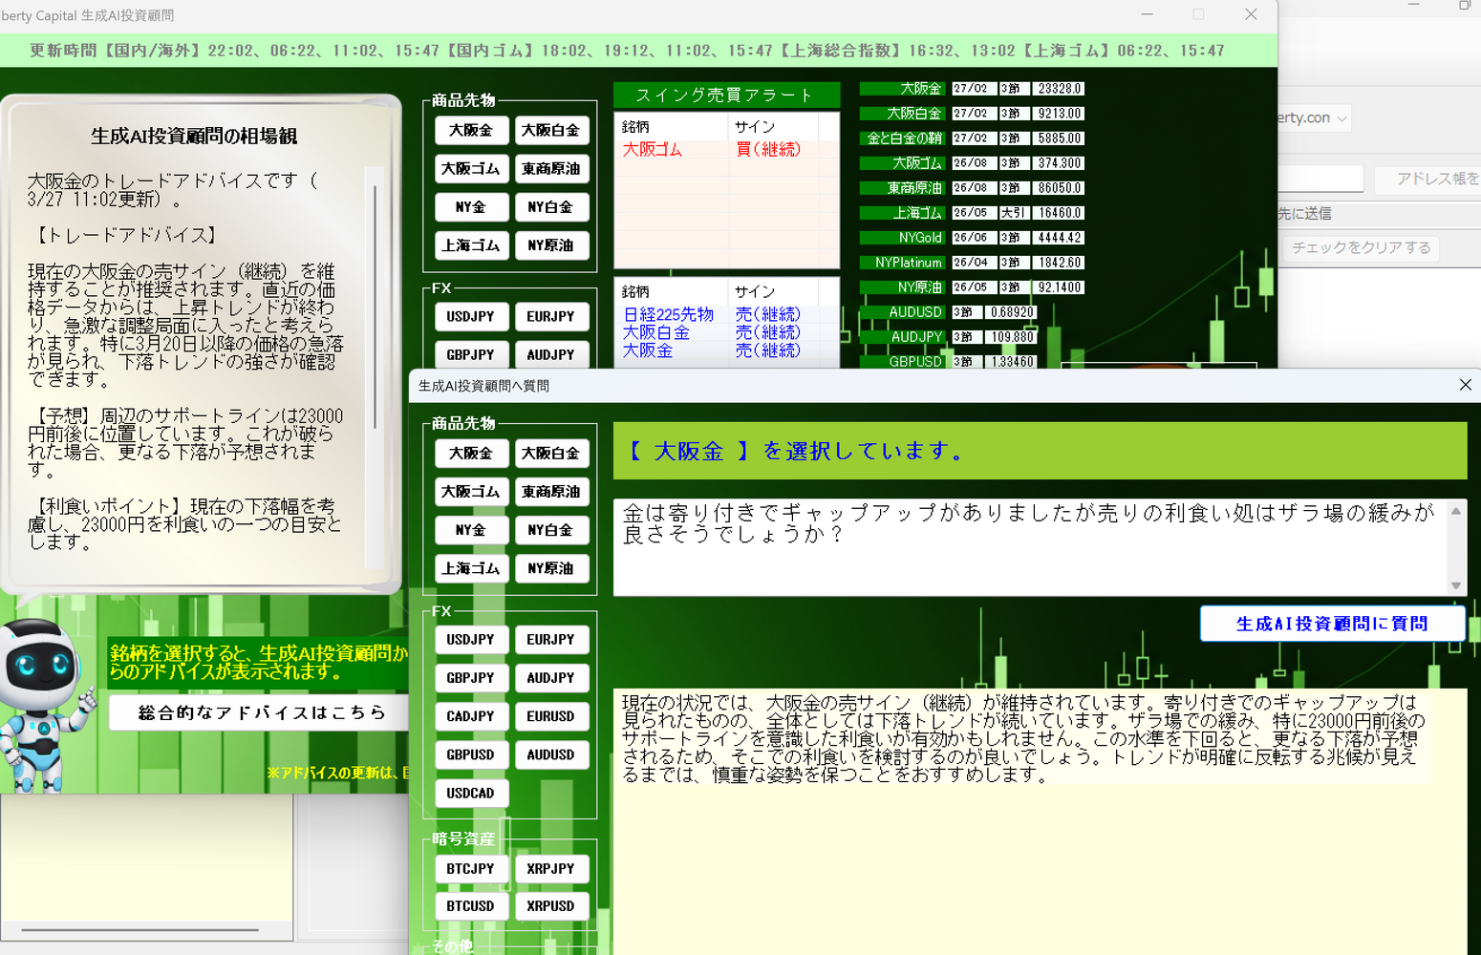Select 大阪金 in the main window
The image size is (1481, 955).
(x=470, y=130)
